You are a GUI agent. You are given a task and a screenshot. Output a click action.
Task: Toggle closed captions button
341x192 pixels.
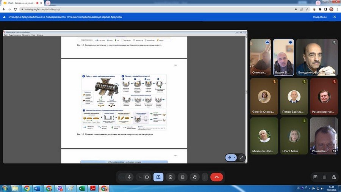coord(183,177)
